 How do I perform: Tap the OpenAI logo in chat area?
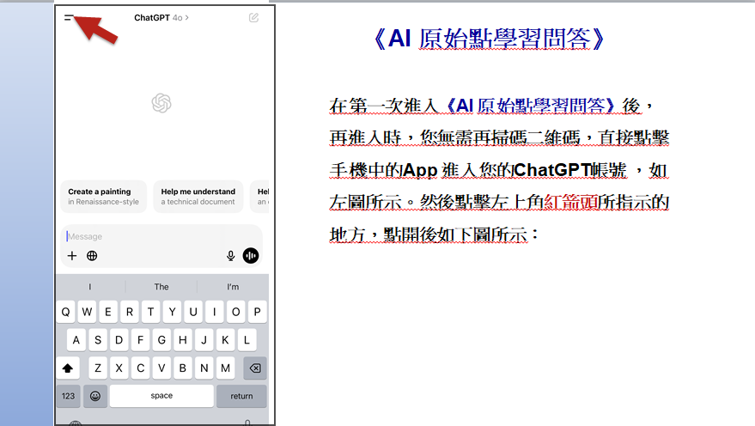point(161,103)
